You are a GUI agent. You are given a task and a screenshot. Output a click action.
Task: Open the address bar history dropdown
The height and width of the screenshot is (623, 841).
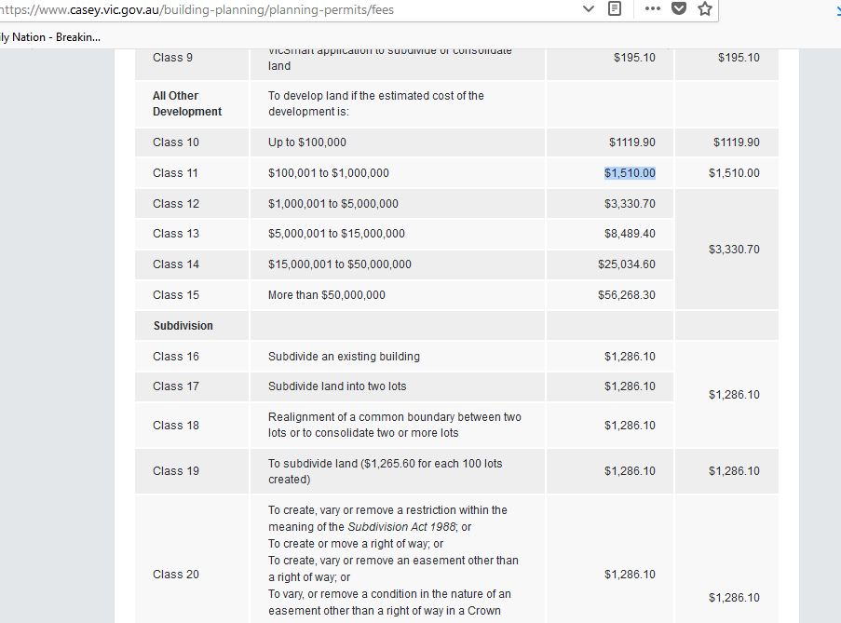[x=589, y=9]
